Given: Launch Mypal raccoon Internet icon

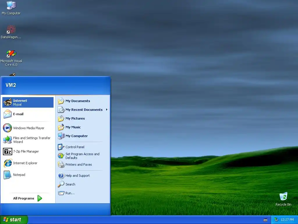Looking at the screenshot, I should (7, 102).
